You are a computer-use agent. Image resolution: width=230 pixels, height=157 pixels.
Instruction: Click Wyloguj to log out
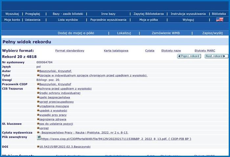point(188,20)
